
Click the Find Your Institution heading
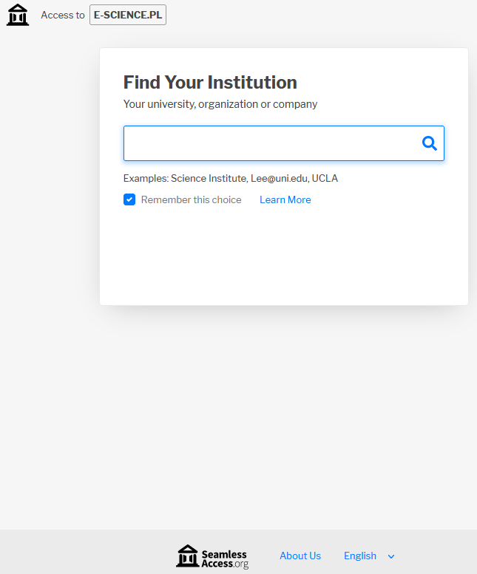click(x=210, y=82)
